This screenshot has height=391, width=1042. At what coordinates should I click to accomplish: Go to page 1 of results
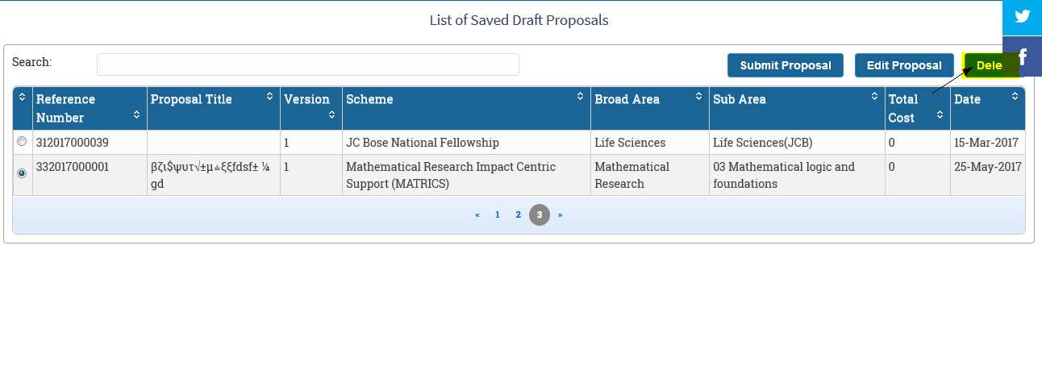coord(498,215)
